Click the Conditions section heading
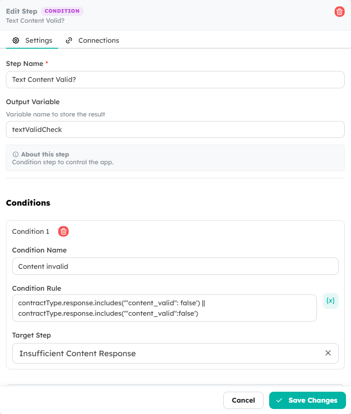This screenshot has width=351, height=414. [x=28, y=203]
